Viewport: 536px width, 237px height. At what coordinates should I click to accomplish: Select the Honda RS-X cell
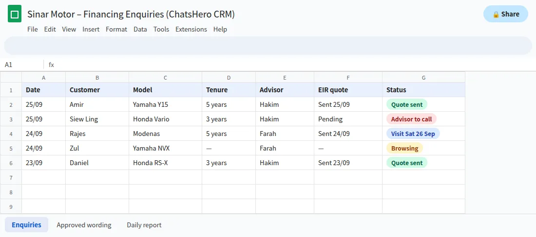(x=166, y=163)
